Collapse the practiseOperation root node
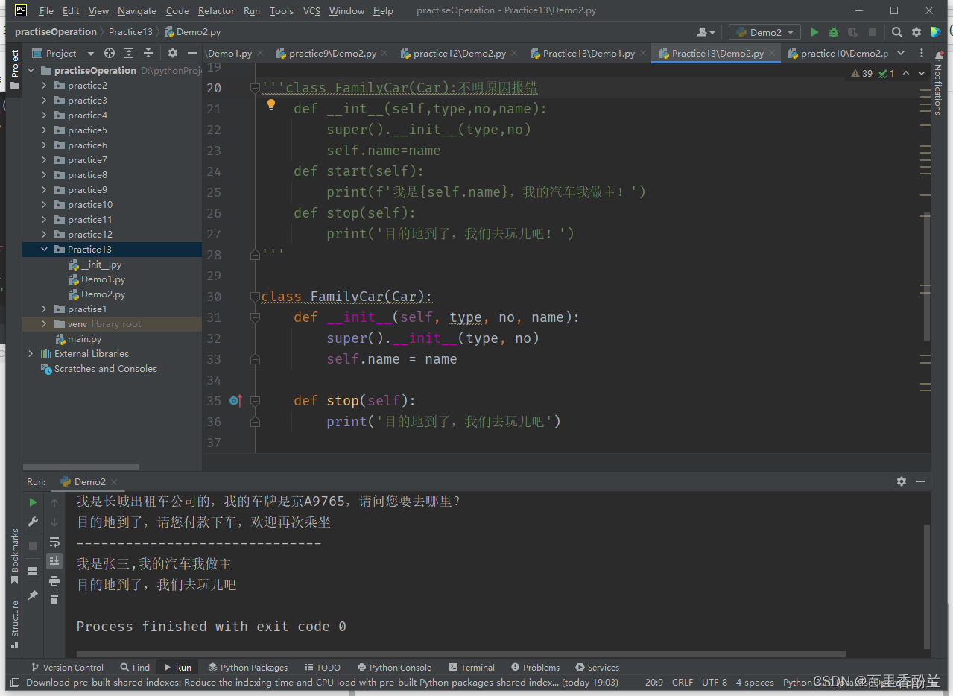 (31, 71)
